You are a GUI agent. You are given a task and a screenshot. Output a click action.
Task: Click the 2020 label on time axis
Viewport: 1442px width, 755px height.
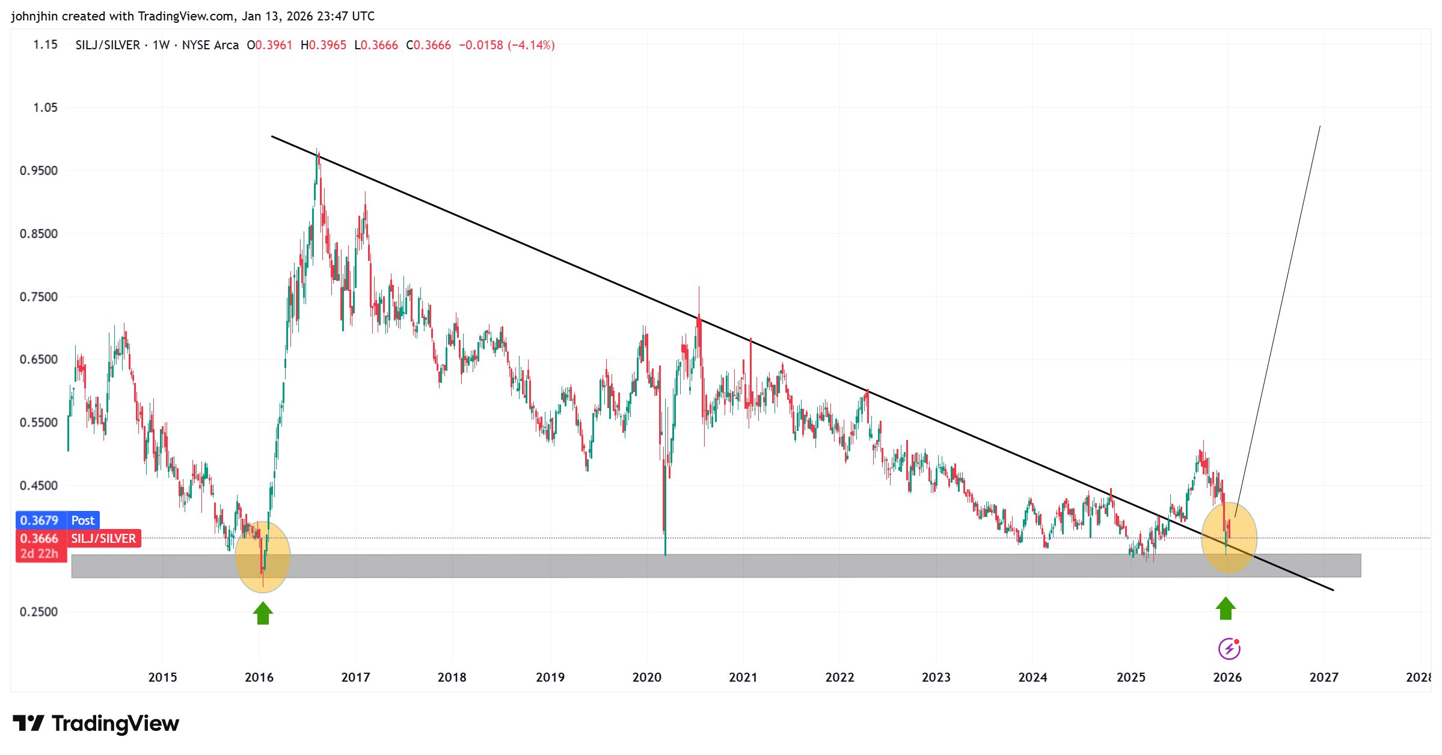pyautogui.click(x=646, y=677)
